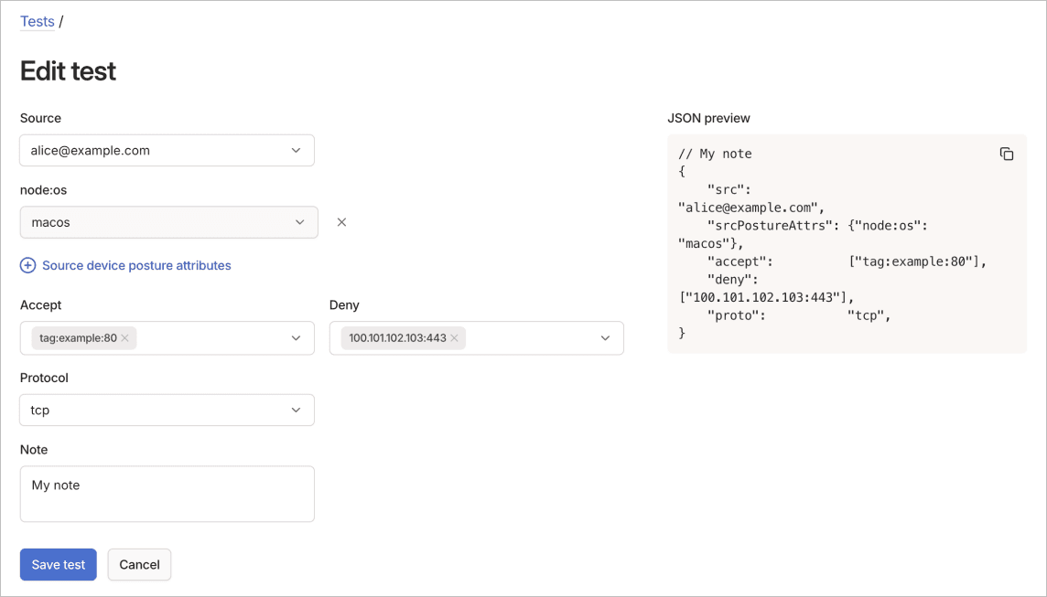
Task: Click the Save test button
Action: pyautogui.click(x=58, y=564)
